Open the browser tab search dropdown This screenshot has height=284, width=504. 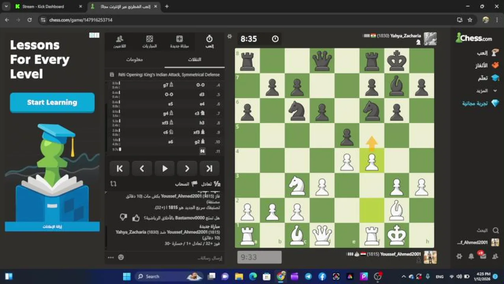coord(6,6)
